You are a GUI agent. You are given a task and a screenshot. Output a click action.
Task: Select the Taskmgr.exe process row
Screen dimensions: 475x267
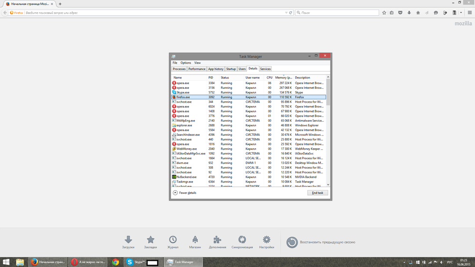point(249,182)
